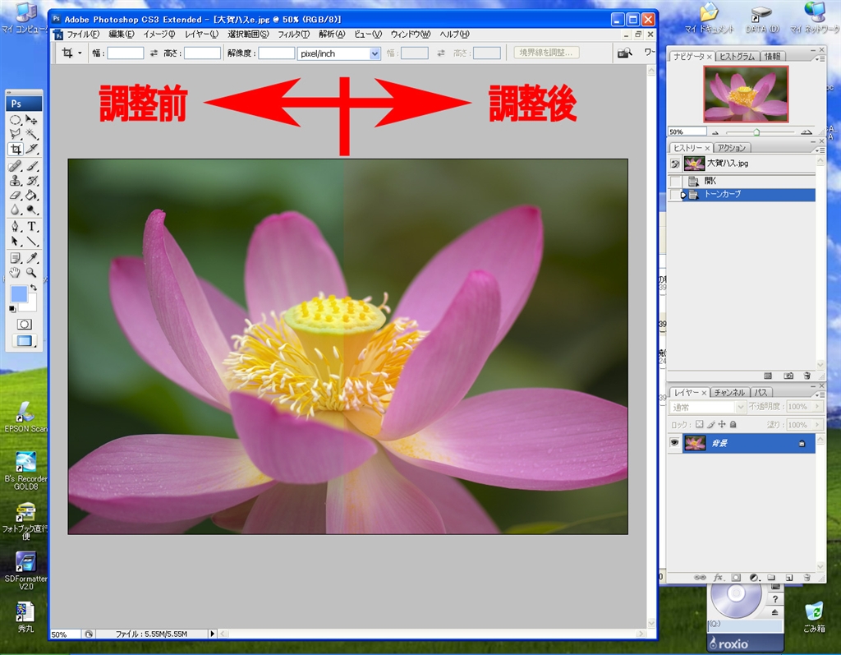Swap foreground and background colors
This screenshot has height=655, width=841.
coord(33,288)
